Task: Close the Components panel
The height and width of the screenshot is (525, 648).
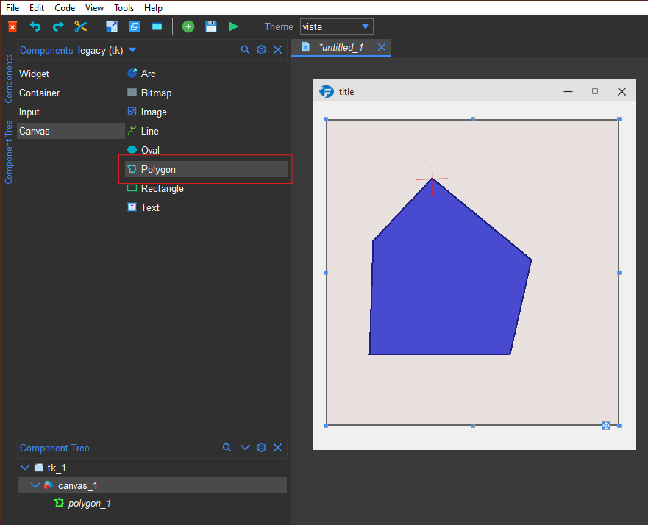Action: tap(278, 50)
